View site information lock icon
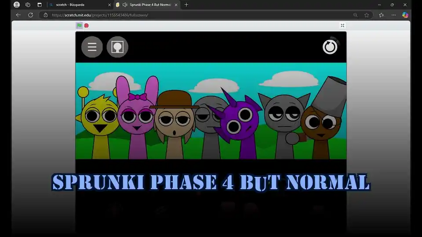This screenshot has width=422, height=237. pyautogui.click(x=45, y=15)
